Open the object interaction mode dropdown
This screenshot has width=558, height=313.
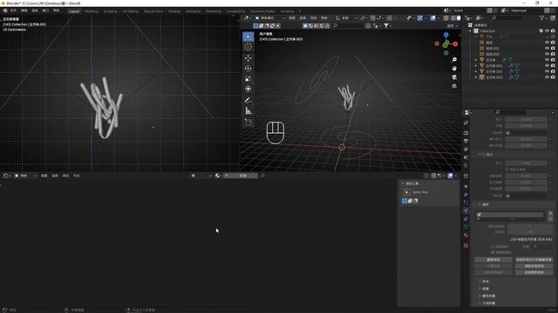[269, 17]
